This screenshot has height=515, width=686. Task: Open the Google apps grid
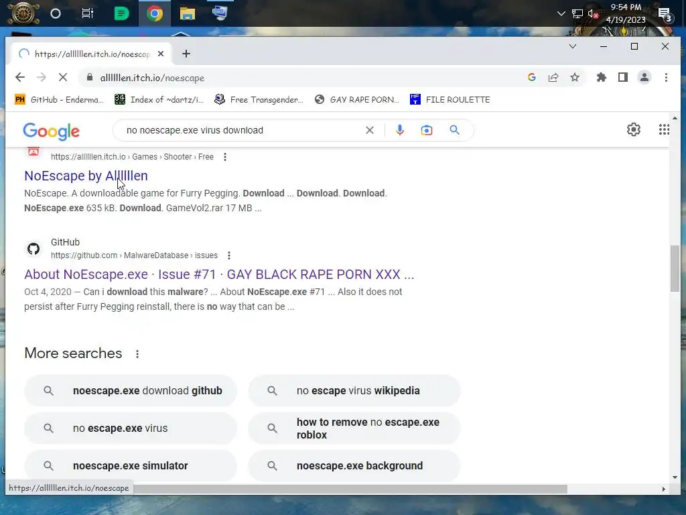pos(664,129)
